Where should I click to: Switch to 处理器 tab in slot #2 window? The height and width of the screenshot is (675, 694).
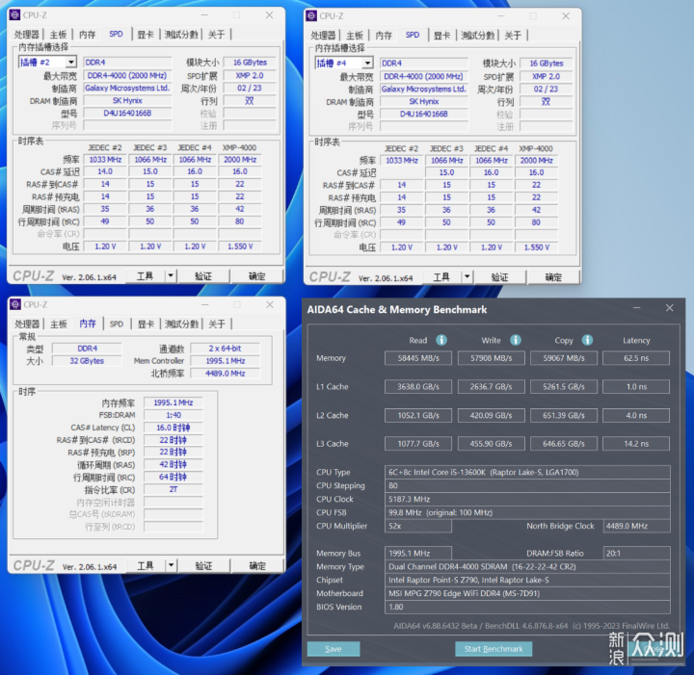point(27,35)
